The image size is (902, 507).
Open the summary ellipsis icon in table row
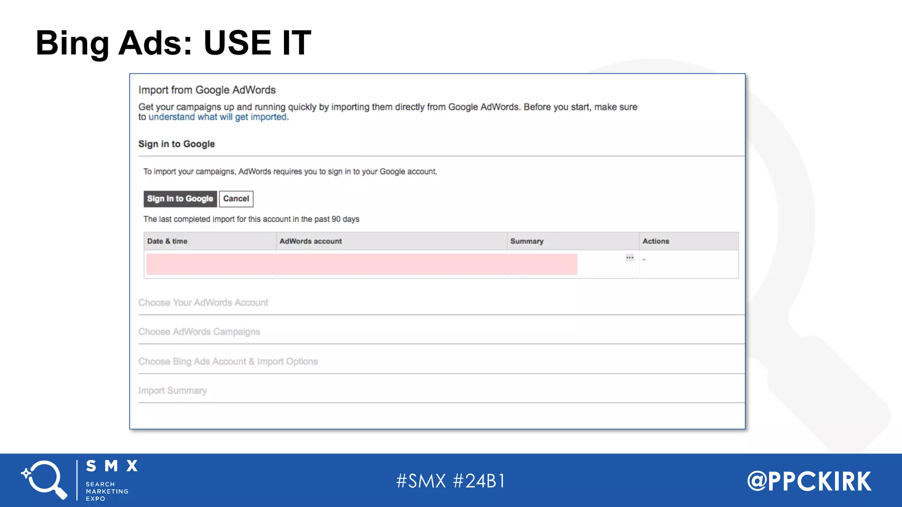(630, 258)
